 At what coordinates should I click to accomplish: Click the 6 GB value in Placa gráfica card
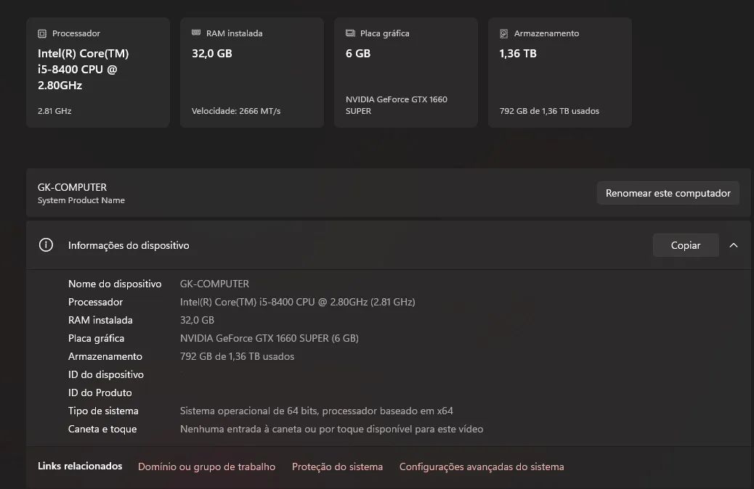tap(358, 53)
